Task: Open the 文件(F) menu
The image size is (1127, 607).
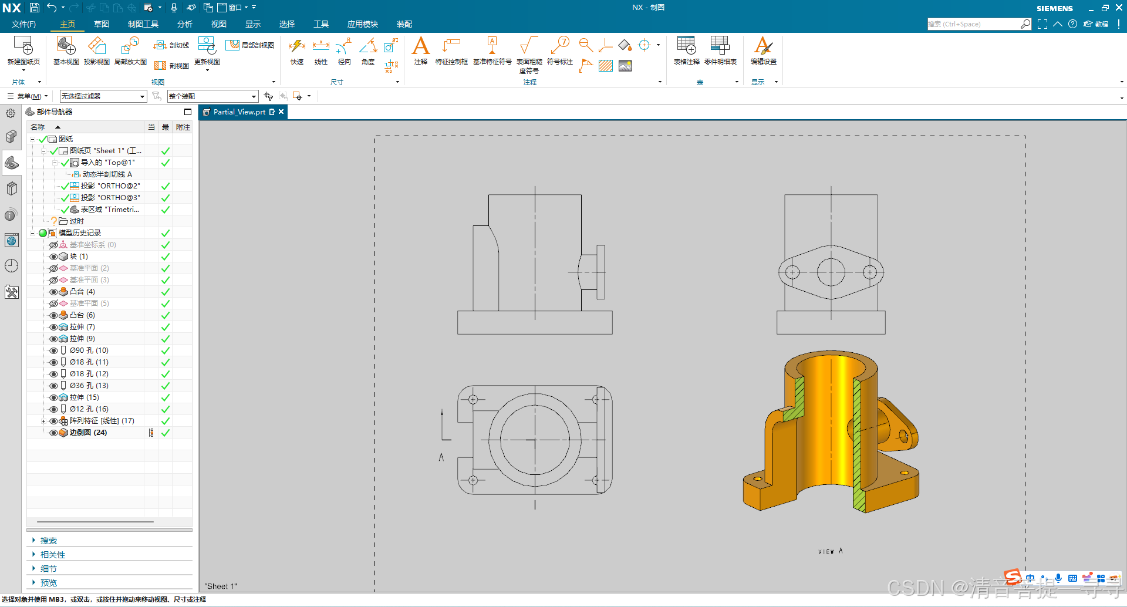Action: click(23, 24)
